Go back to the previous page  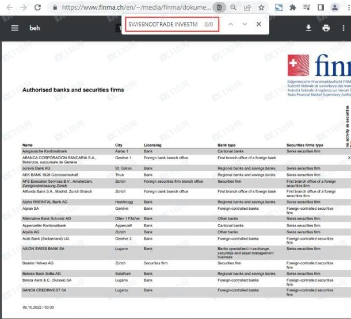(x=10, y=7)
